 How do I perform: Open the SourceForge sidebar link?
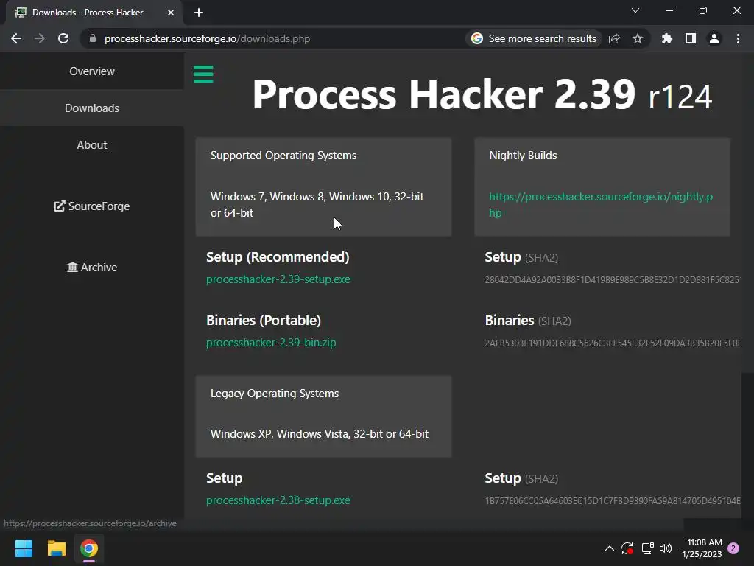tap(92, 206)
